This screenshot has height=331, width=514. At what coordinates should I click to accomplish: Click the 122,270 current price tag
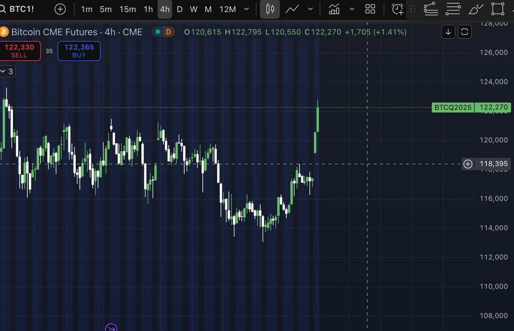[494, 107]
